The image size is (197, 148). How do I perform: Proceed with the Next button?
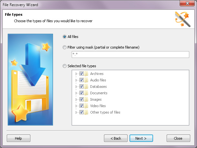point(141,138)
